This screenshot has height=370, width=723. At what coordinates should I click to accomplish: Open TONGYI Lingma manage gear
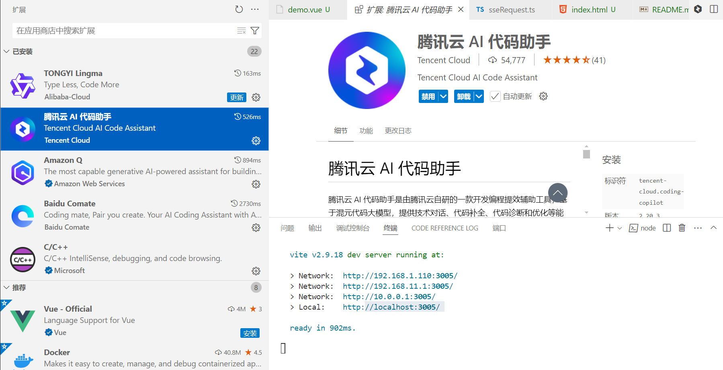256,97
